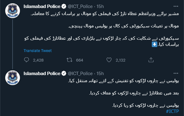Image resolution: width=184 pixels, height=116 pixels.
Task: Click Translate Tweet link
Action: (37, 51)
